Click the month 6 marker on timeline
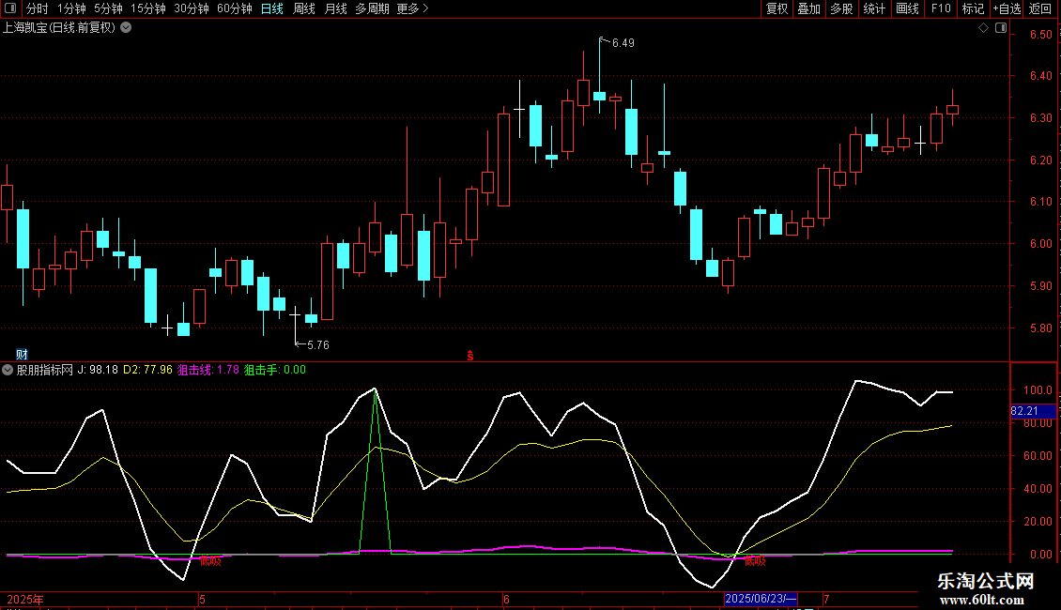The width and height of the screenshot is (1061, 610). 506,599
